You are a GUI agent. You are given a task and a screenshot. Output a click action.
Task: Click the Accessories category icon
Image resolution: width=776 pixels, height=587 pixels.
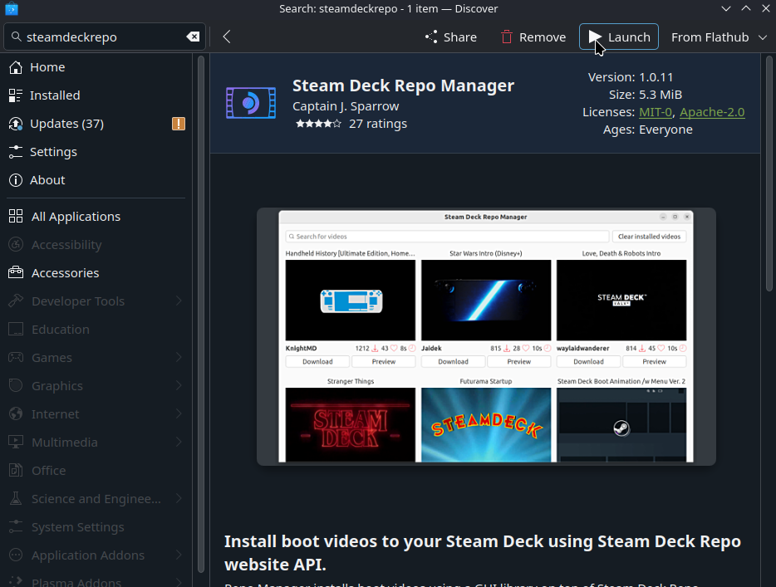tap(17, 272)
